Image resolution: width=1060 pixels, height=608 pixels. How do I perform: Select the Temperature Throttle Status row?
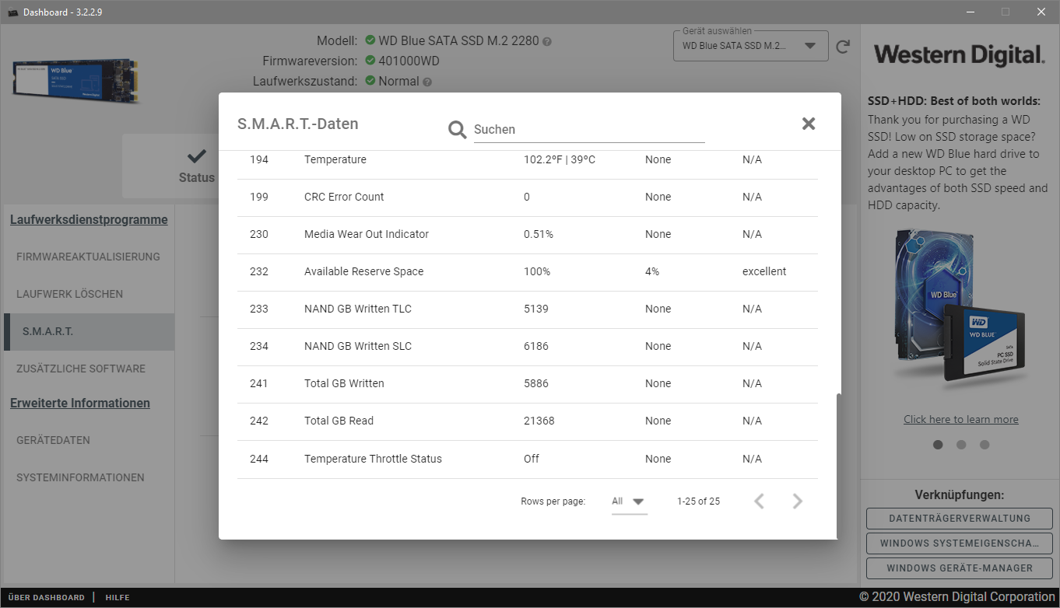[x=528, y=459]
